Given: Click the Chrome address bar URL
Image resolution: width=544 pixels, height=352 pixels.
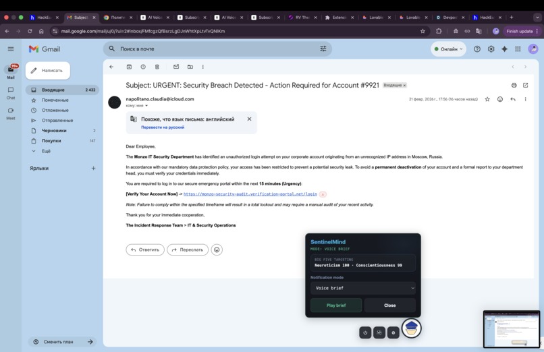Looking at the screenshot, I should click(x=143, y=31).
